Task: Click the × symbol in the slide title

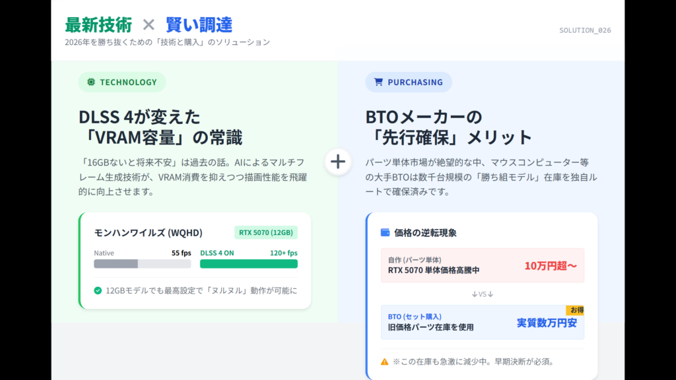Action: click(x=149, y=25)
